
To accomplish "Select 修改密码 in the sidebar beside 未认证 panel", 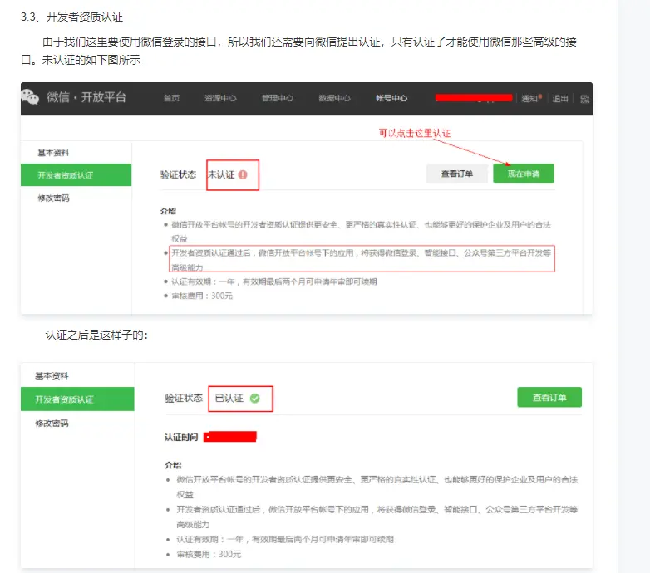I will click(53, 198).
